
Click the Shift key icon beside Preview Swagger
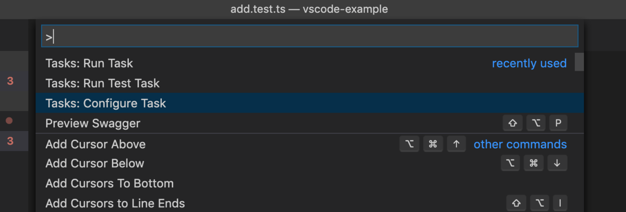512,123
